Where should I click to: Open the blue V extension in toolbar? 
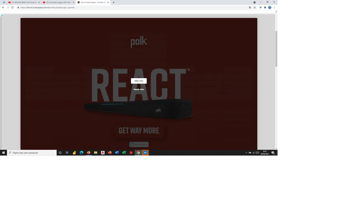coord(260,7)
